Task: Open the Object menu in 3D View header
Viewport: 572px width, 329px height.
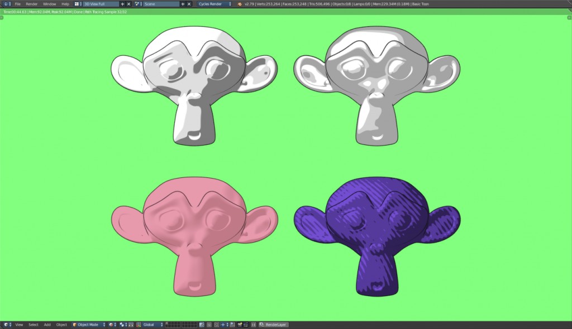Action: pyautogui.click(x=61, y=325)
